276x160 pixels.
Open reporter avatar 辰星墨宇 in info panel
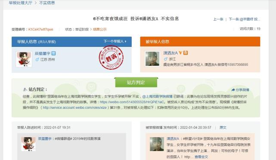pos(24,59)
